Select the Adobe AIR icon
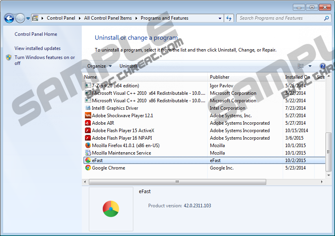This screenshot has width=335, height=236. 88,123
